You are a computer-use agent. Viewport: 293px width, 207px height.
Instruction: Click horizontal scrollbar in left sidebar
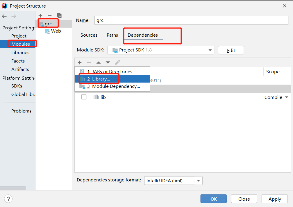pos(13,188)
